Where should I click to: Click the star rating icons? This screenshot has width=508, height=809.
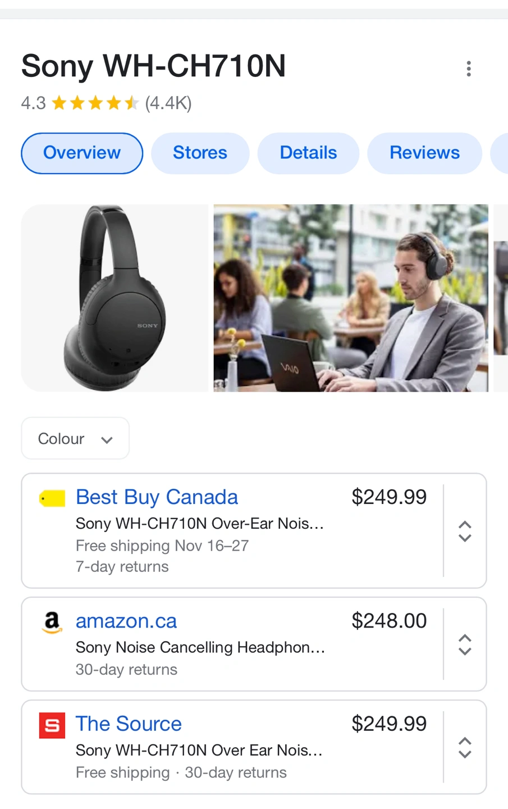pos(95,103)
